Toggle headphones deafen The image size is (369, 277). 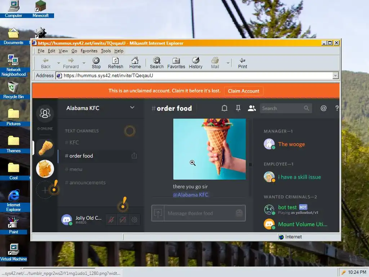(123, 220)
